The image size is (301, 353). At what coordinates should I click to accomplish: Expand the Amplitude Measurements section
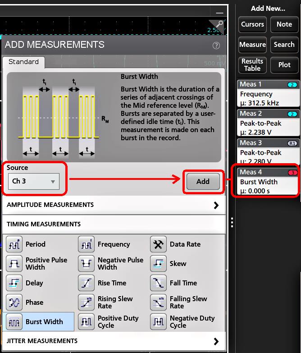tap(114, 205)
